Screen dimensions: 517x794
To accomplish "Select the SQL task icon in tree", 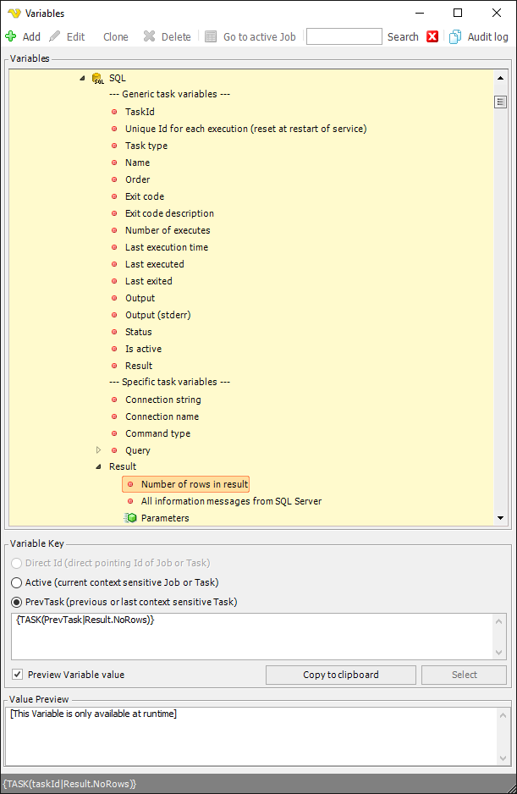I will click(97, 78).
